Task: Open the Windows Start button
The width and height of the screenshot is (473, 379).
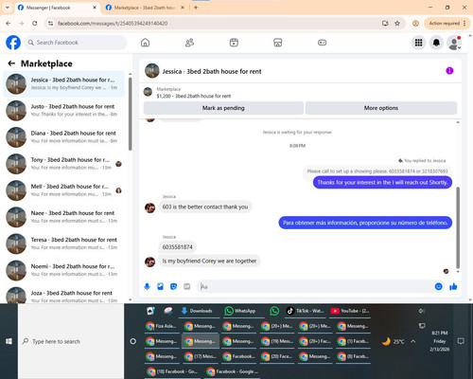Action: click(x=9, y=341)
